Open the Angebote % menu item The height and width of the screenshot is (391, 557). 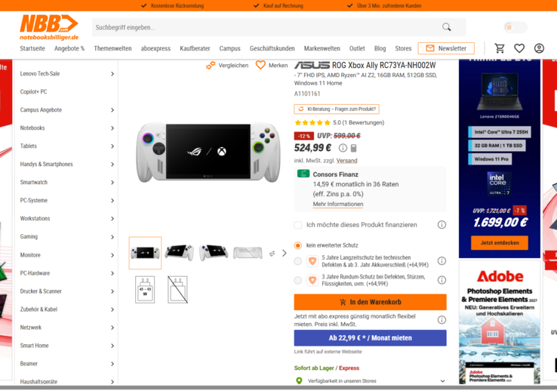69,48
